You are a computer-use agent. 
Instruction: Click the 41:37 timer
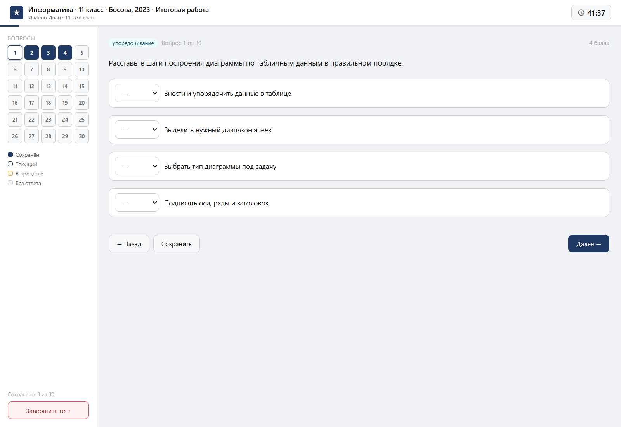591,13
